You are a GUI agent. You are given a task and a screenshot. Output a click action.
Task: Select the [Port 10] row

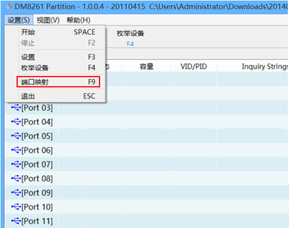click(146, 207)
